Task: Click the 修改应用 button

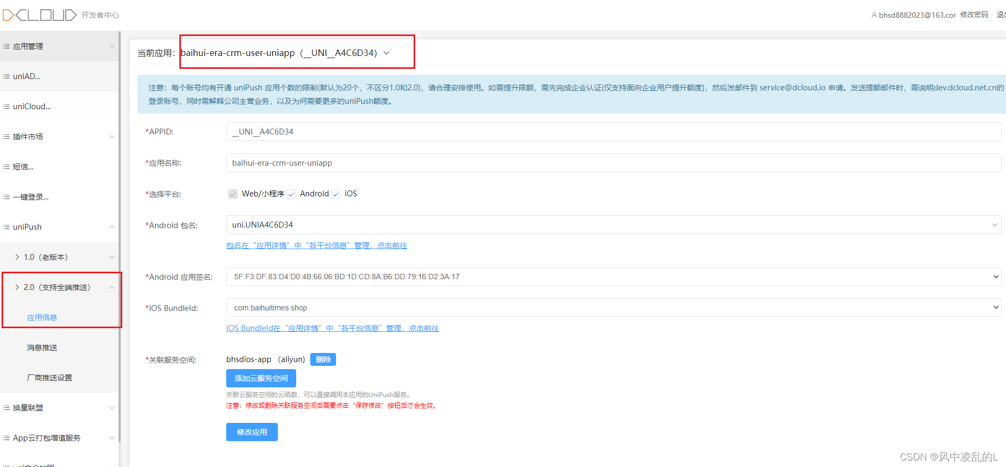Action: point(252,432)
